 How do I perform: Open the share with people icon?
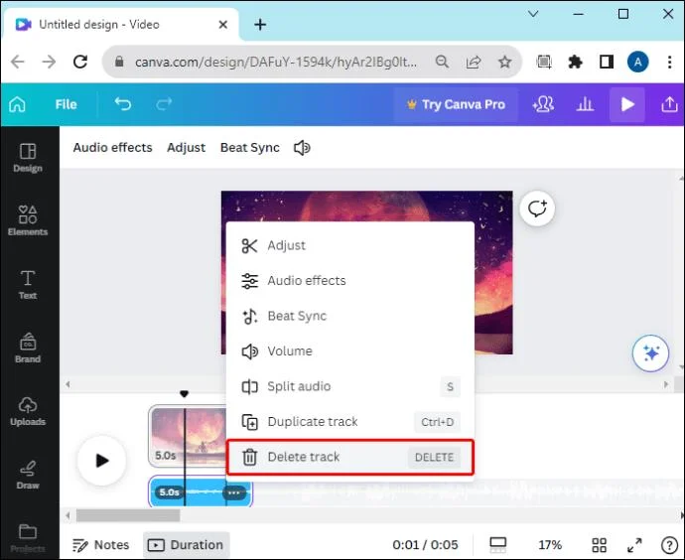[x=543, y=104]
